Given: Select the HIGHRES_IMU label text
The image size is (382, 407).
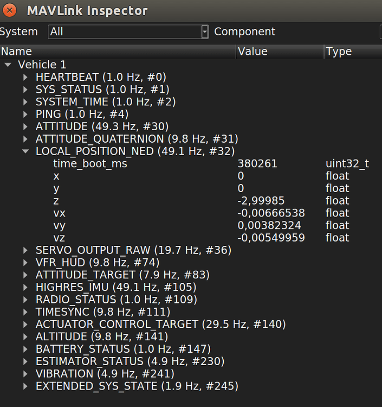Looking at the screenshot, I should pyautogui.click(x=116, y=287).
